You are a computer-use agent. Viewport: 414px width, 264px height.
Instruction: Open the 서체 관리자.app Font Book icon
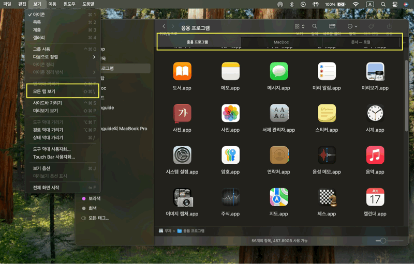coord(278,113)
